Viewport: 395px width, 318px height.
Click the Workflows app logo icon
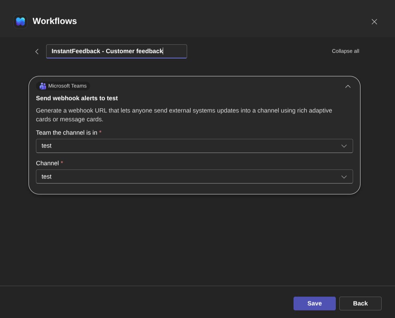click(20, 21)
